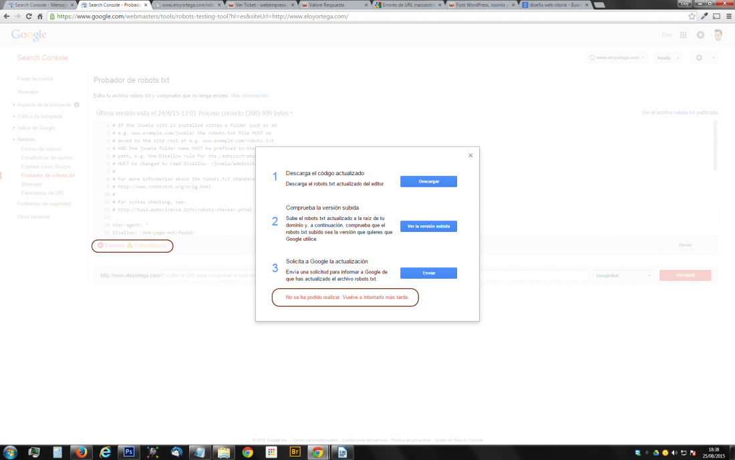
Task: Open the file explorer folder in taskbar
Action: click(224, 453)
